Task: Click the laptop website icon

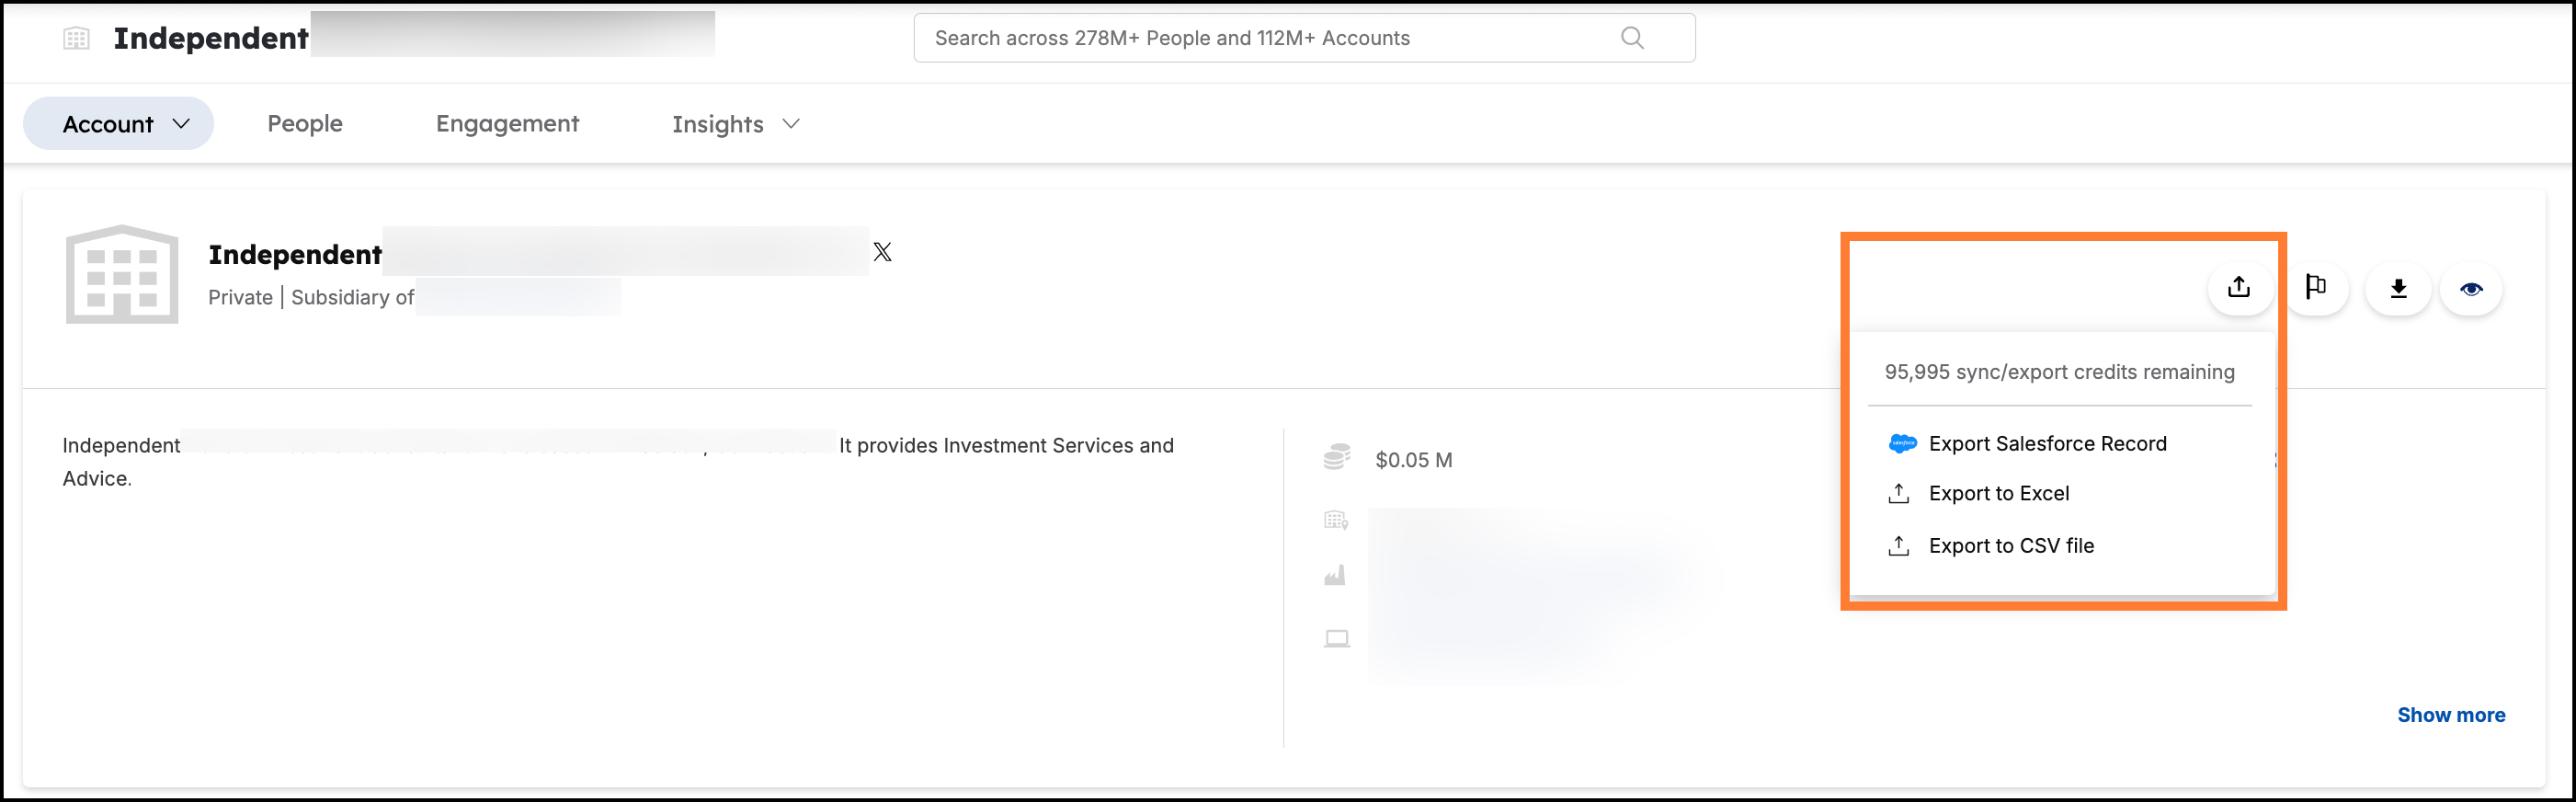Action: coord(1337,638)
